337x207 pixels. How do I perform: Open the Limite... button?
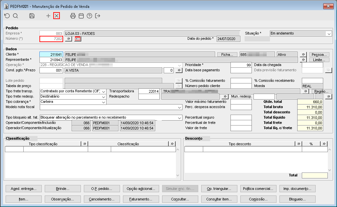tap(319, 60)
